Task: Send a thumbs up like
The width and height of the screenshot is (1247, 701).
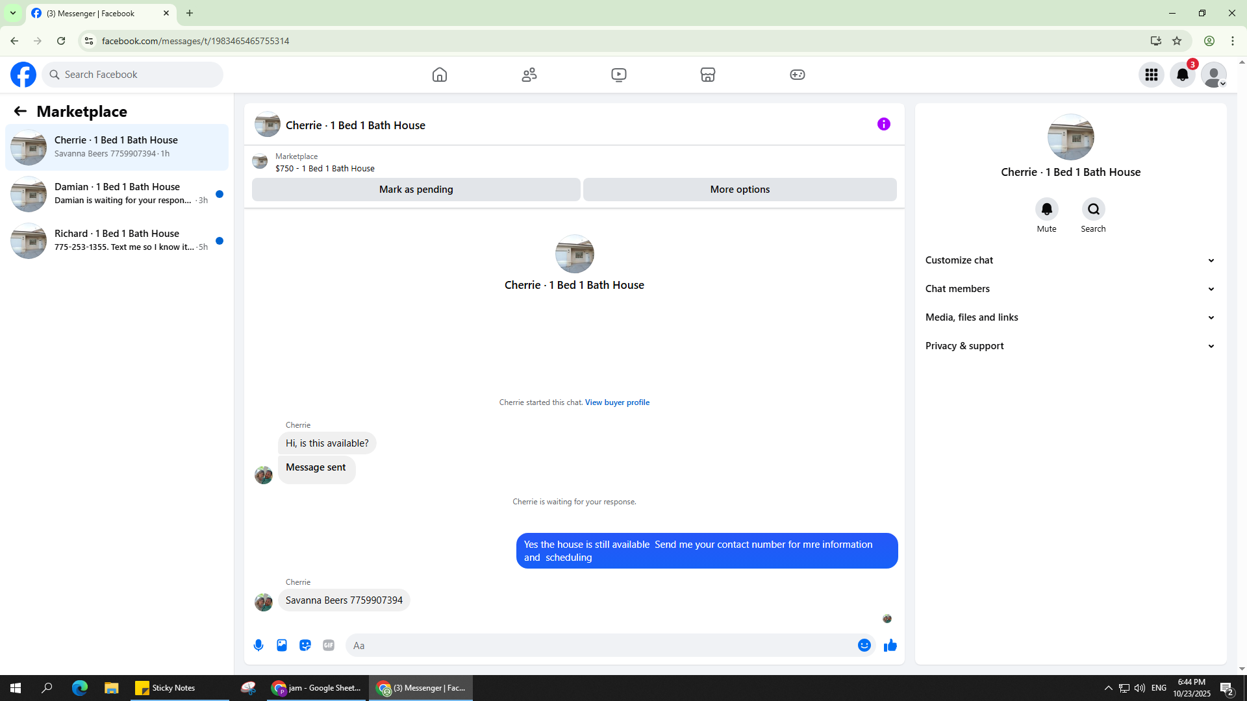Action: click(890, 645)
